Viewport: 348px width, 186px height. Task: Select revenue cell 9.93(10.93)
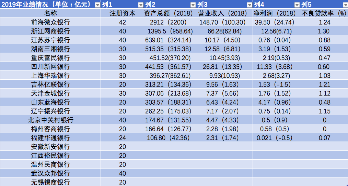click(x=224, y=76)
